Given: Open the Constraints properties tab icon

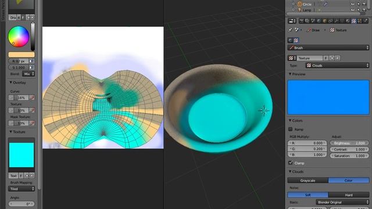Looking at the screenshot, I should point(330,21).
